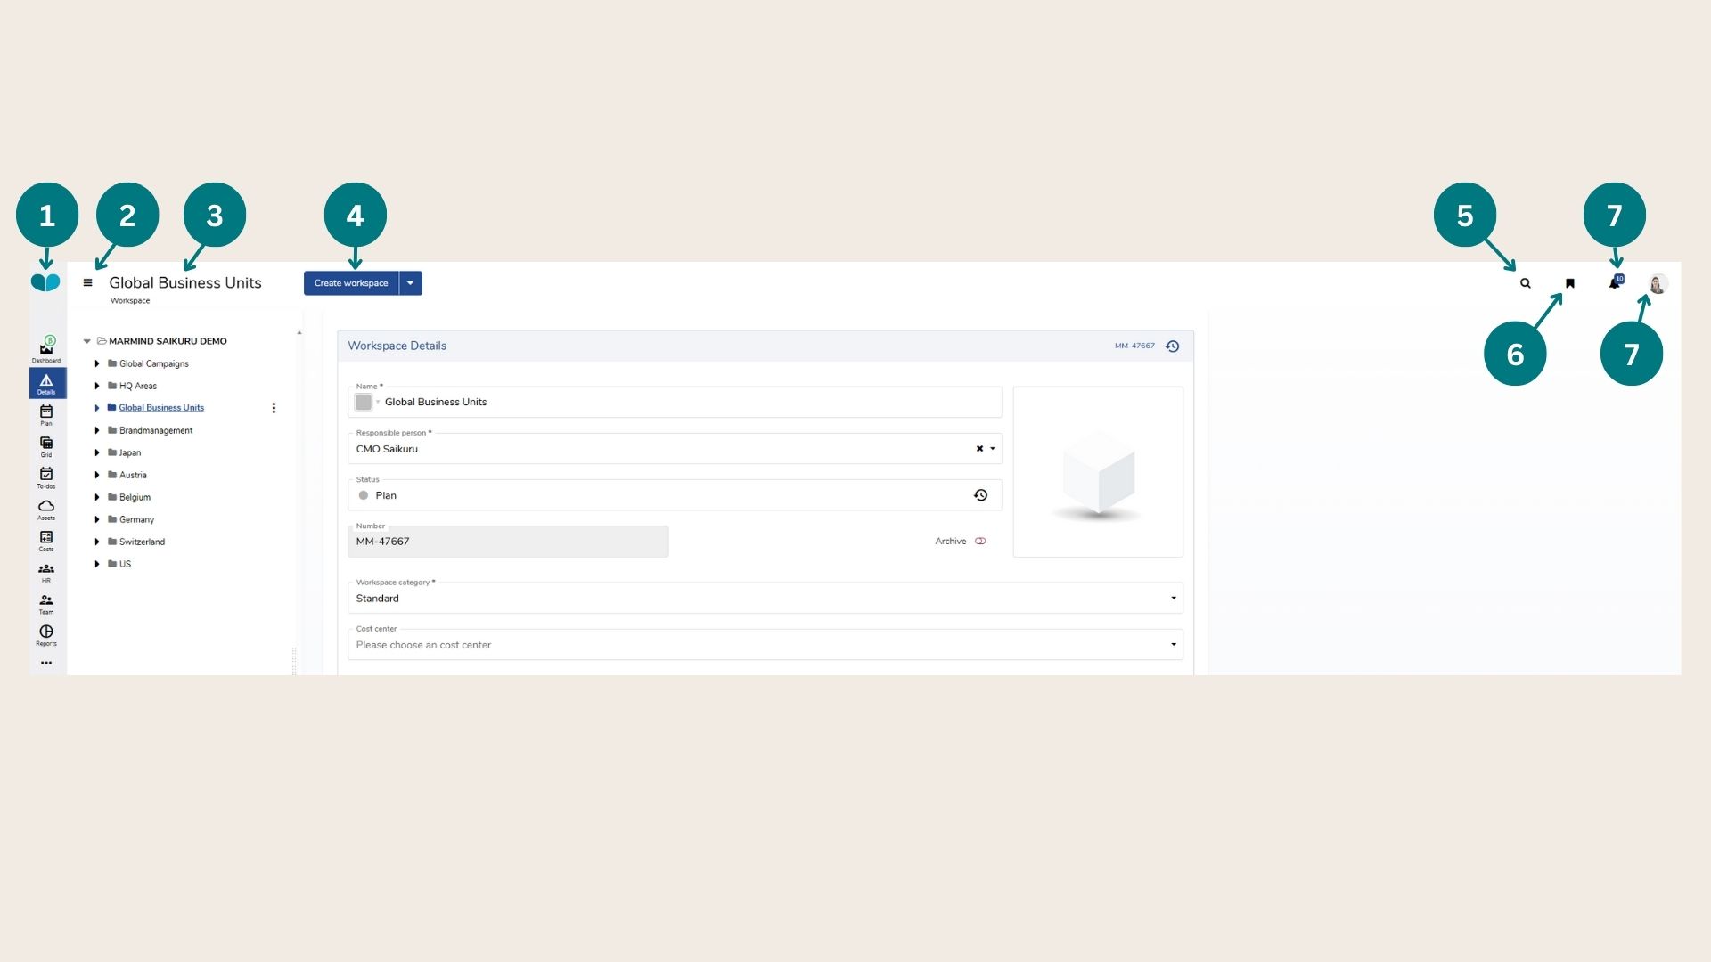
Task: Toggle the hamburger menu for tree panel
Action: point(87,283)
